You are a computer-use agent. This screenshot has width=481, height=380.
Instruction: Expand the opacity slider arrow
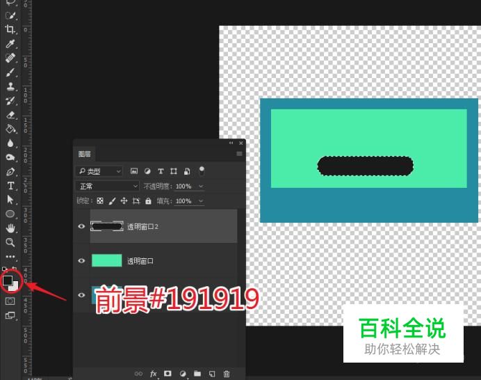coord(201,186)
